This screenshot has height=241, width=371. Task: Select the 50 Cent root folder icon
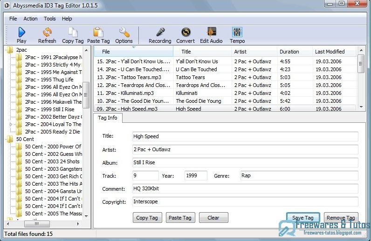pos(10,139)
